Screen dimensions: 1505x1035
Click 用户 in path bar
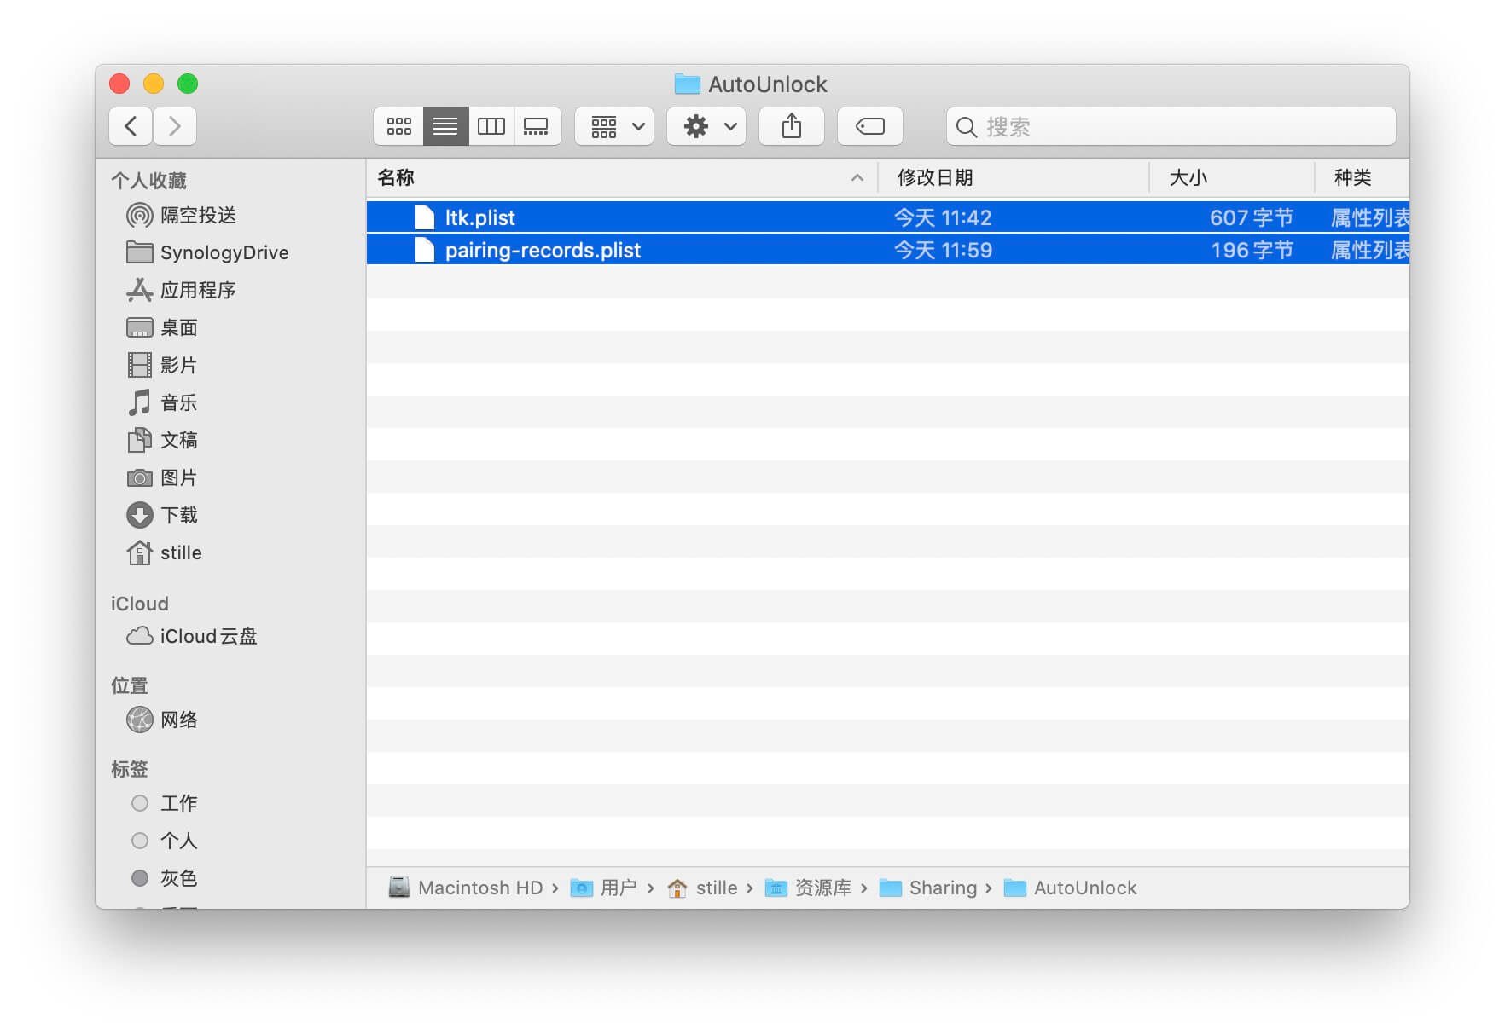coord(604,888)
